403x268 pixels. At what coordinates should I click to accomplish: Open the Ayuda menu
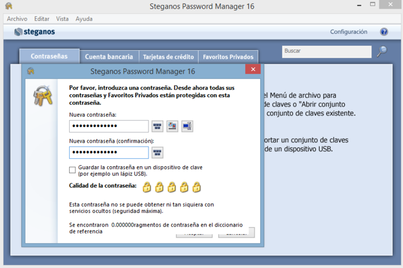click(84, 19)
